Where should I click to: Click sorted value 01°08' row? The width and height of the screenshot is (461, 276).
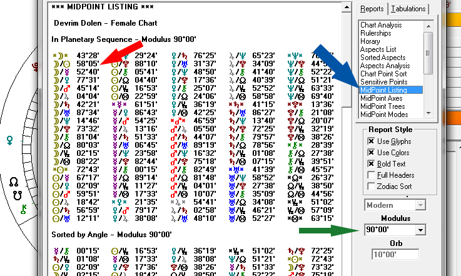pyautogui.click(x=88, y=259)
